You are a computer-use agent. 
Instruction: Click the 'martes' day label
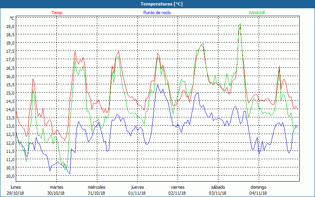57,187
